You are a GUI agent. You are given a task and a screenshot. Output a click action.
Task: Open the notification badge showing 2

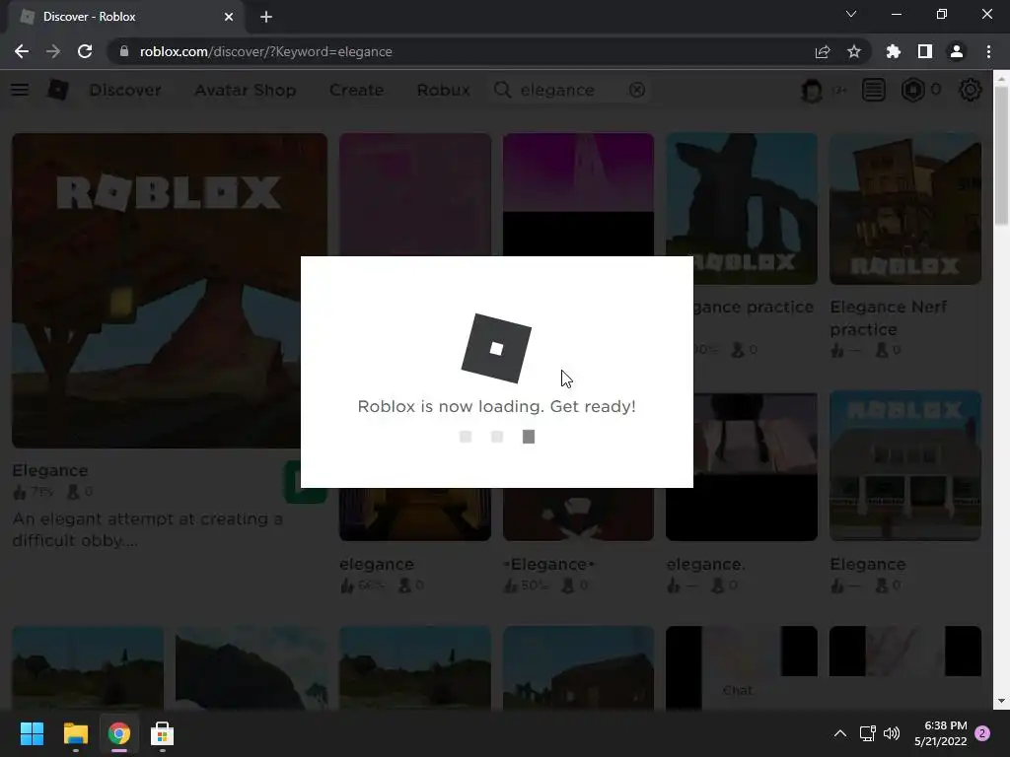[982, 733]
